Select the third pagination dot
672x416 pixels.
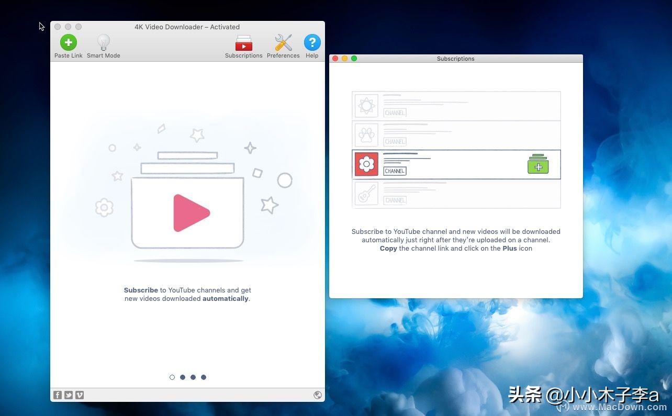pos(193,377)
